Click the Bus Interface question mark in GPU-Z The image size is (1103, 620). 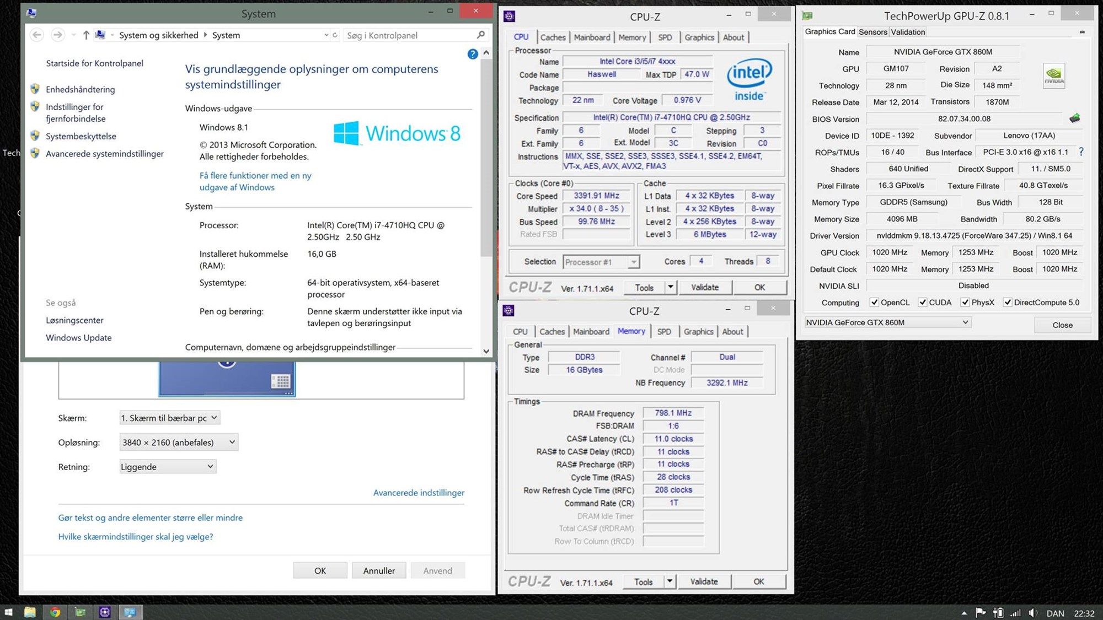1081,152
